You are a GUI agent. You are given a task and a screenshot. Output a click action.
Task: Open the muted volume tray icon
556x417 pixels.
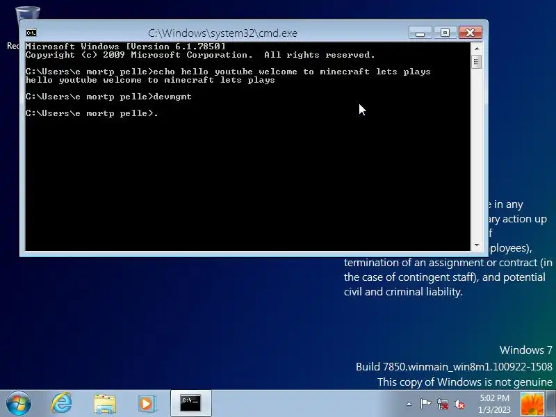pos(459,404)
